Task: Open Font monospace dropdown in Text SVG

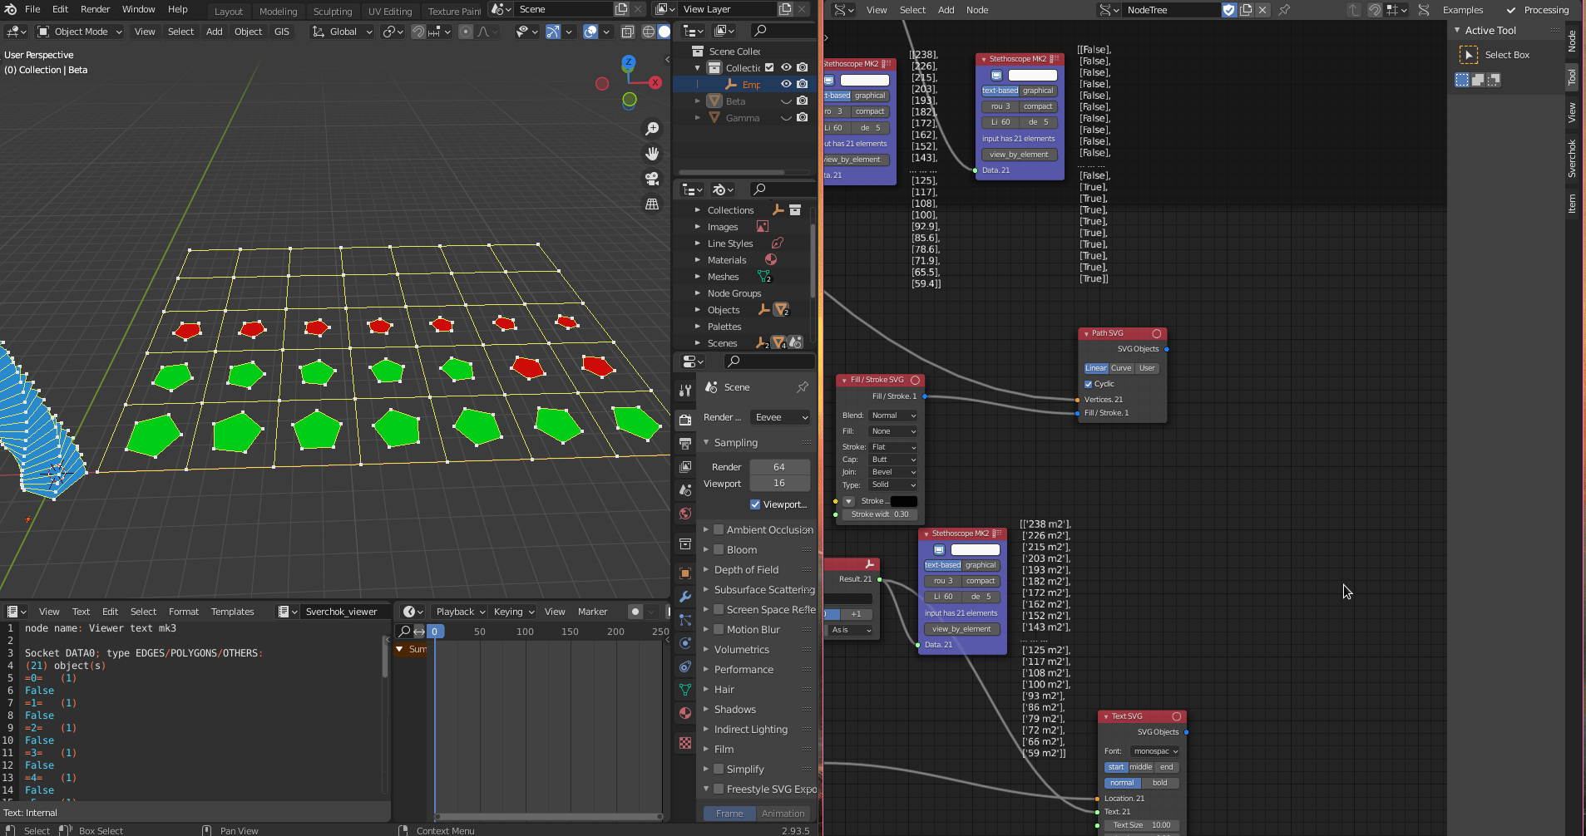Action: click(1156, 751)
